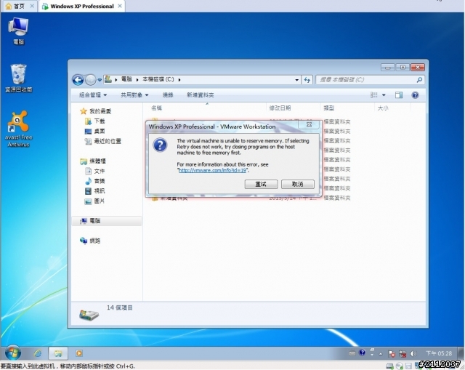Screen dimensions: 465x370
Task: Click the 燒錄 toolbar command
Action: click(168, 95)
